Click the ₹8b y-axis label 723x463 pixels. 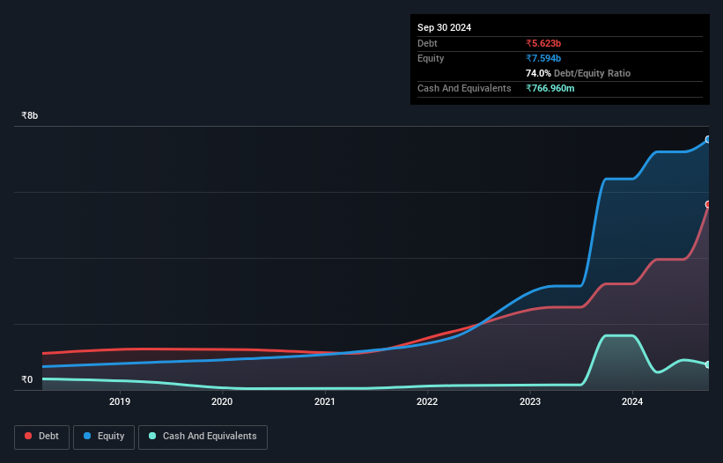tap(30, 115)
